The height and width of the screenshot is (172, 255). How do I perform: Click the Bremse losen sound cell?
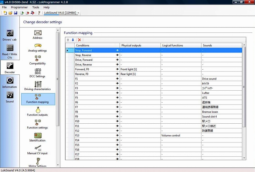click(222, 112)
